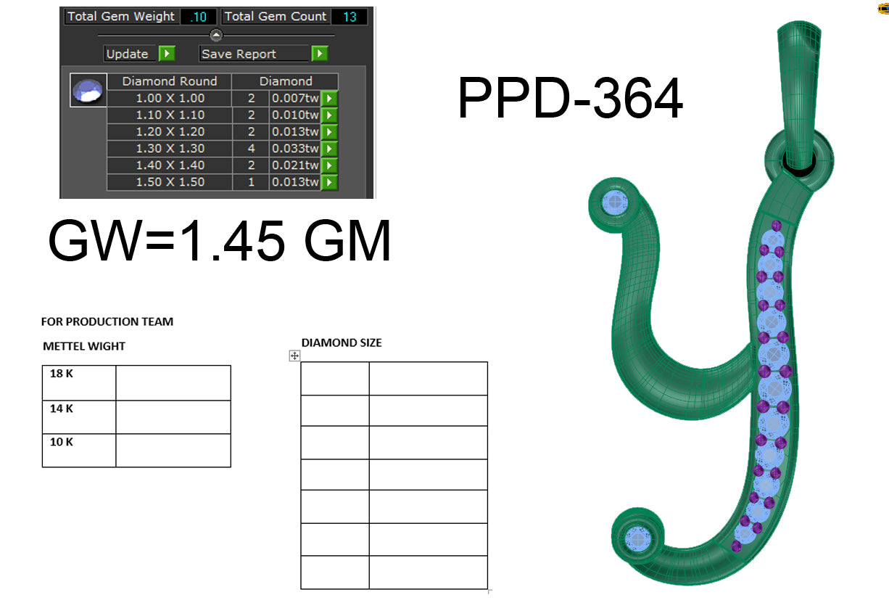
Task: Click the move handle above the DIAMOND SIZE table
Action: pyautogui.click(x=294, y=355)
